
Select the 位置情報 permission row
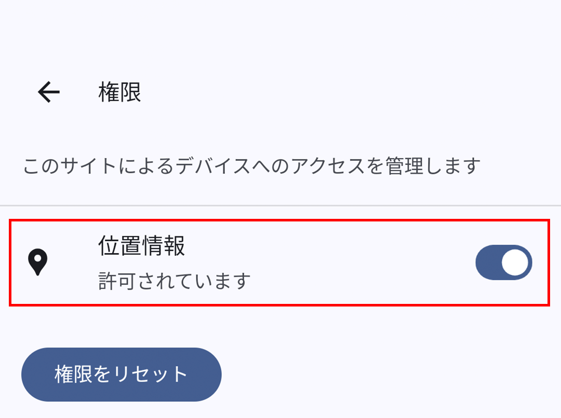click(279, 262)
